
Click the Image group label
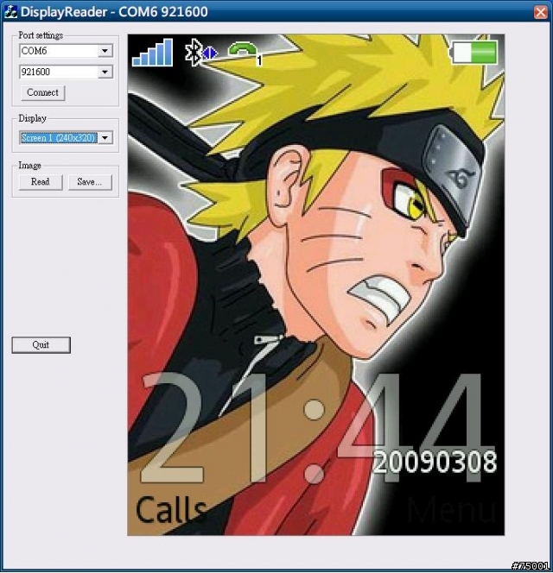coord(29,166)
